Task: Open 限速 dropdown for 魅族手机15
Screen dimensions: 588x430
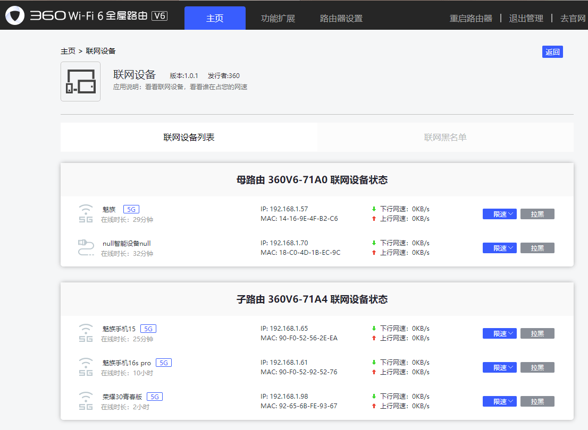Action: pyautogui.click(x=500, y=334)
